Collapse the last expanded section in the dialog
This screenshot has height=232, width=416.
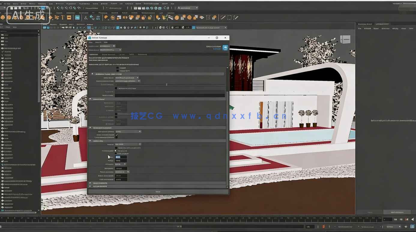[x=90, y=140]
